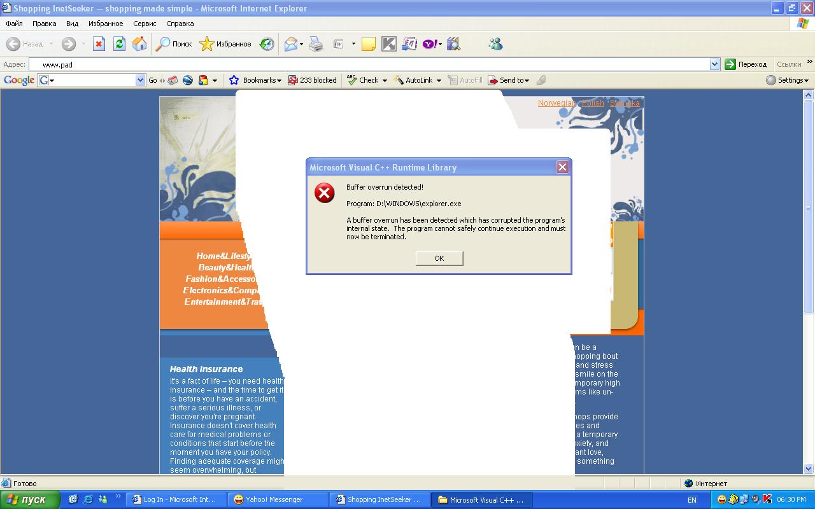Click the Edit with Word icon
The height and width of the screenshot is (509, 815).
click(339, 44)
